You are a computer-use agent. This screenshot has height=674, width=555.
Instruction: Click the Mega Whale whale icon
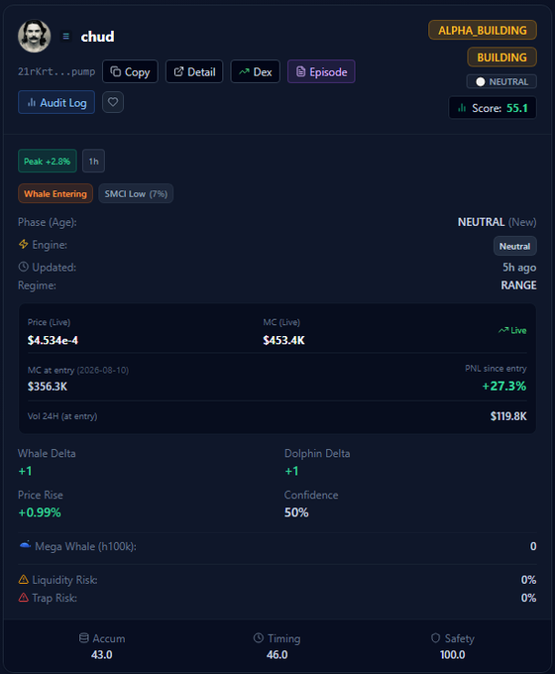pyautogui.click(x=25, y=545)
